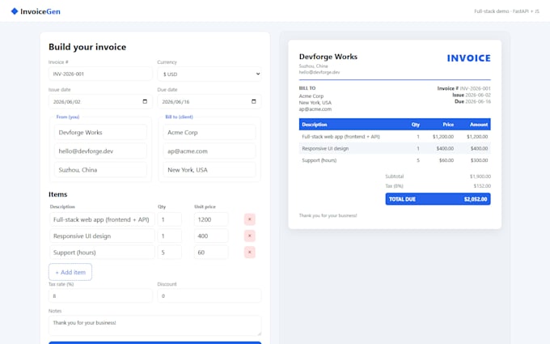550x344 pixels.
Task: Edit the ap@acme.com client email field
Action: coord(209,151)
